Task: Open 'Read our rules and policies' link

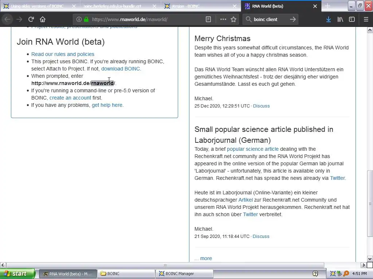Action: (x=63, y=54)
